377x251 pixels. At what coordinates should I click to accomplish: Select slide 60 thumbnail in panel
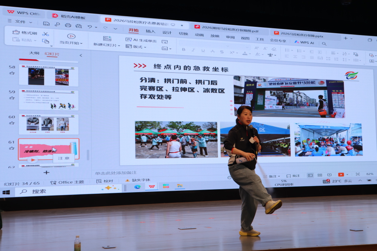48,124
